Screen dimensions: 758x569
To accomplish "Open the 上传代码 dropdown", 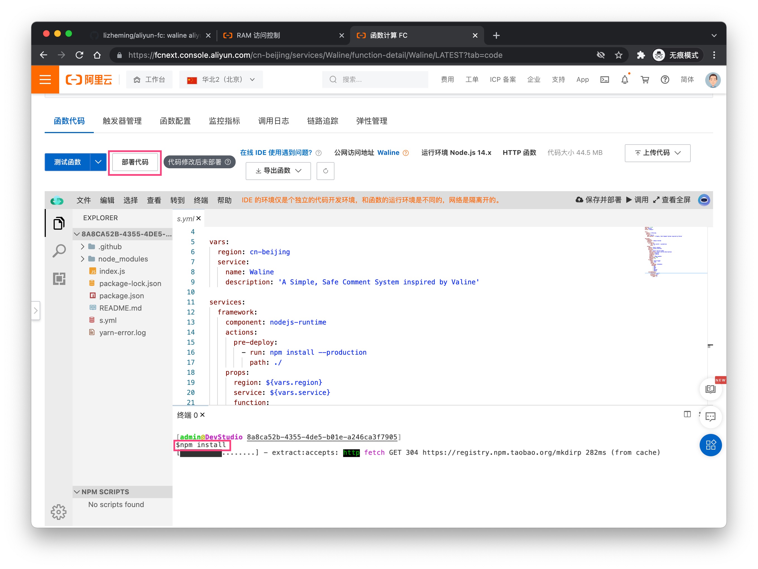I will (657, 153).
